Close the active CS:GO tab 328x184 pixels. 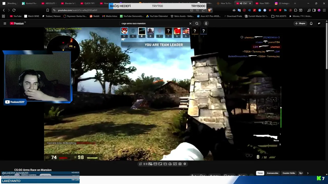(250, 3)
